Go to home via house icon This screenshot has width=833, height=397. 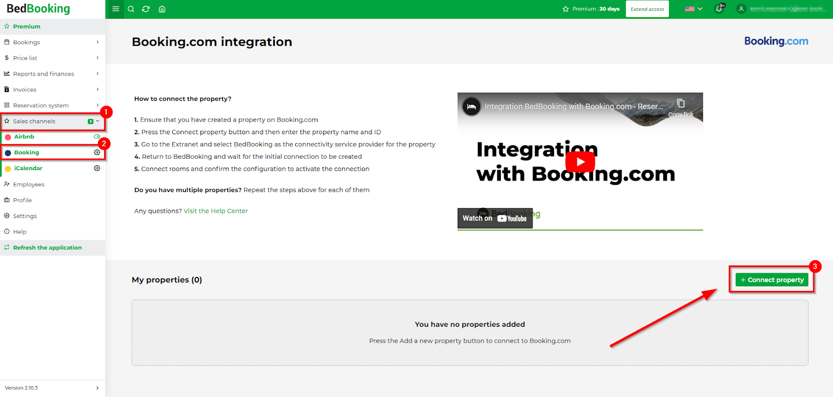pyautogui.click(x=162, y=9)
